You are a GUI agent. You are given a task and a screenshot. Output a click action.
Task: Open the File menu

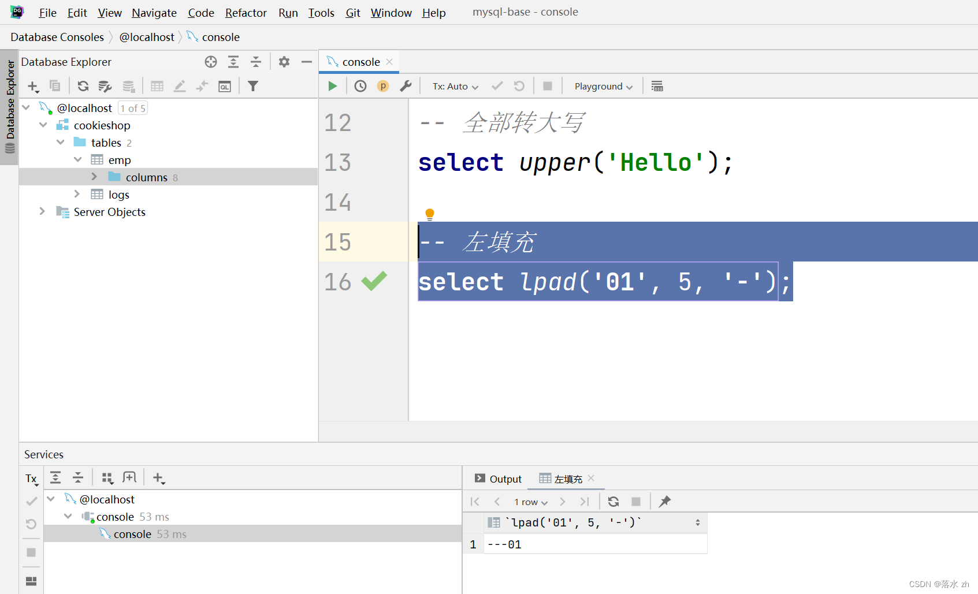[47, 13]
